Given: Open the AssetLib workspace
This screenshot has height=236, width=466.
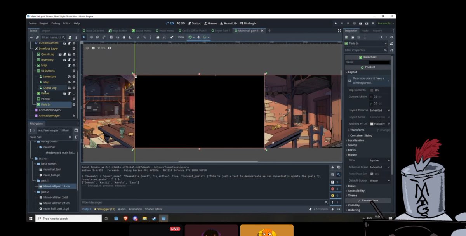Looking at the screenshot, I should (x=228, y=23).
